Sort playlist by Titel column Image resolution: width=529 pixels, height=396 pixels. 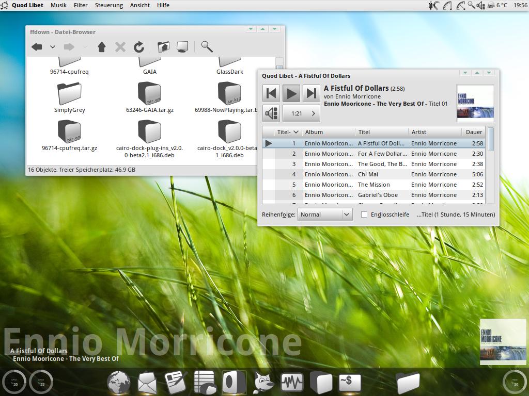click(x=382, y=132)
